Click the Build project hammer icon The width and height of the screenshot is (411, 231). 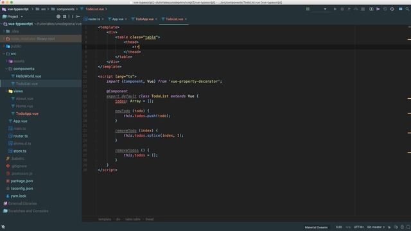(308, 9)
